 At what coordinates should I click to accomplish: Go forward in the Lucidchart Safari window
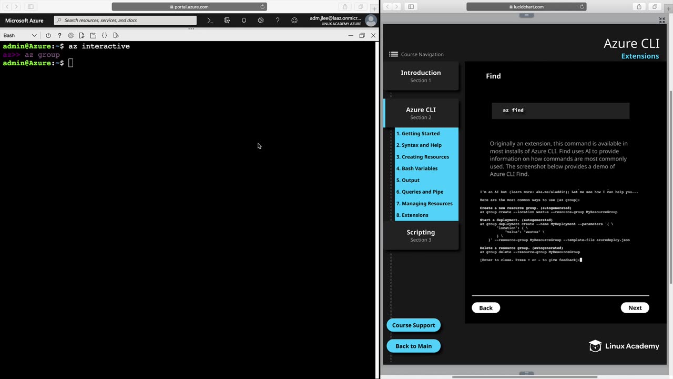coord(396,7)
